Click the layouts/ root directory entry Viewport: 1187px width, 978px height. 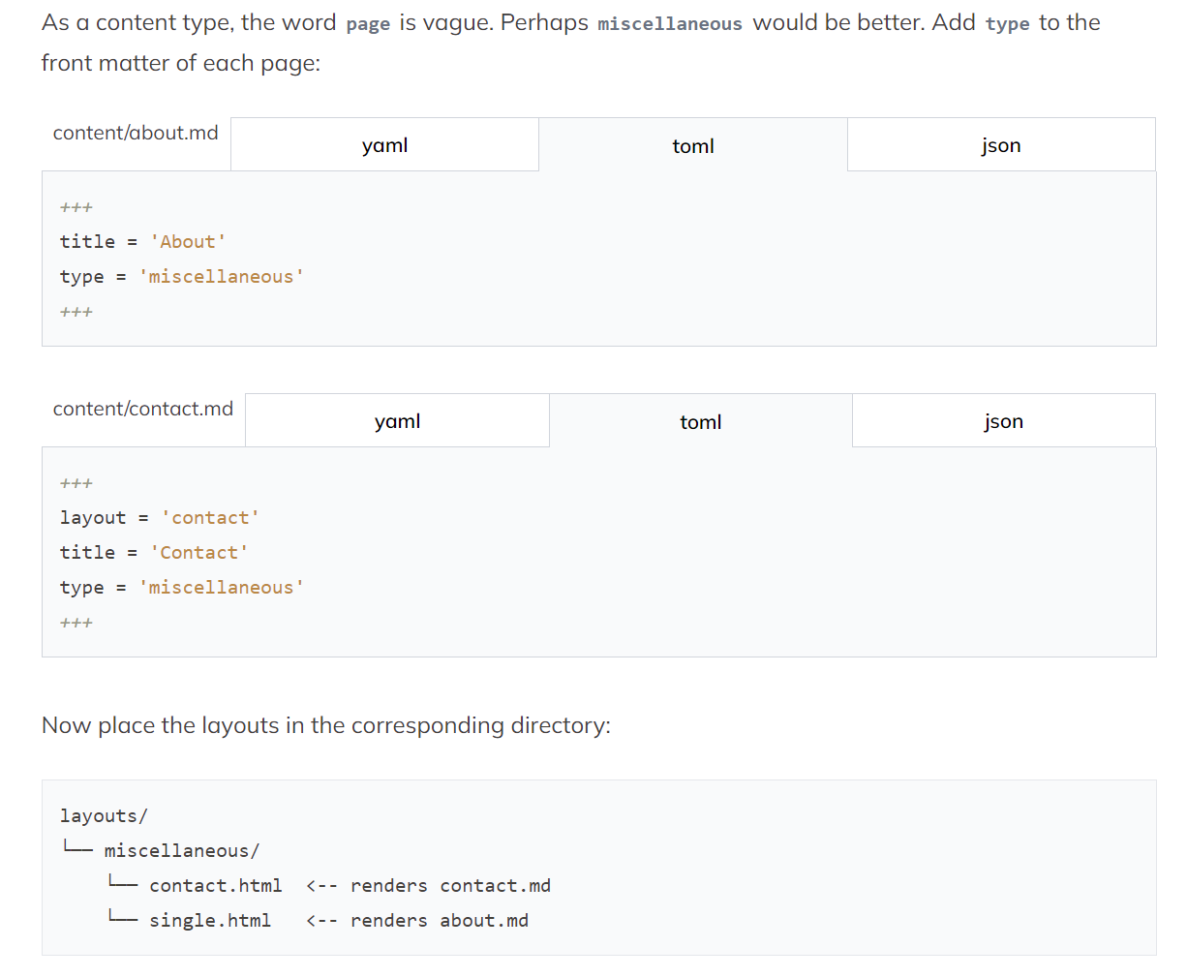[104, 816]
